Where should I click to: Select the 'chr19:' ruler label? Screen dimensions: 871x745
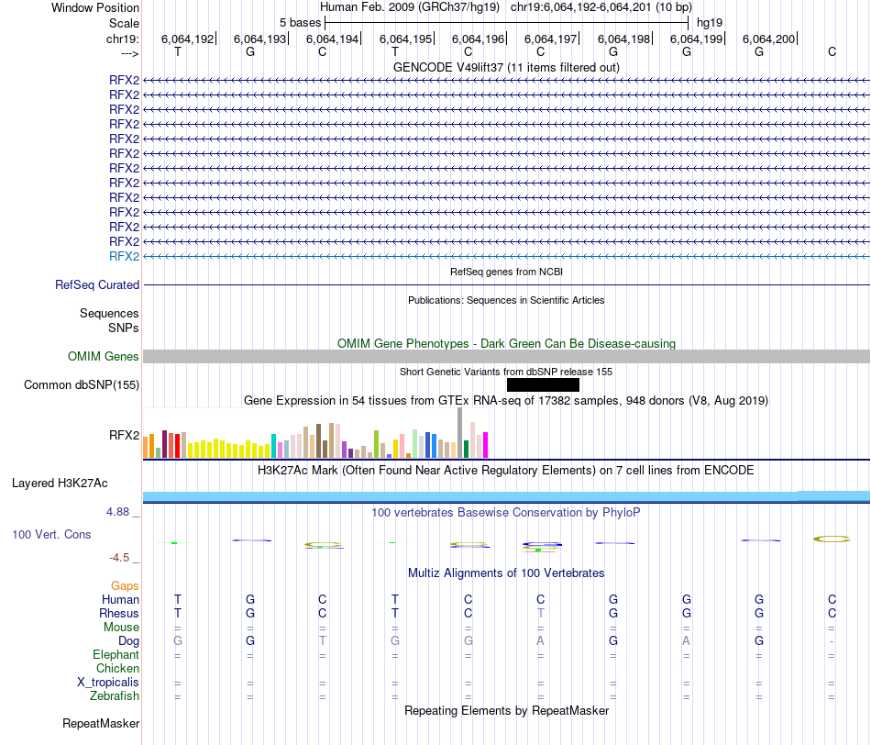point(123,39)
